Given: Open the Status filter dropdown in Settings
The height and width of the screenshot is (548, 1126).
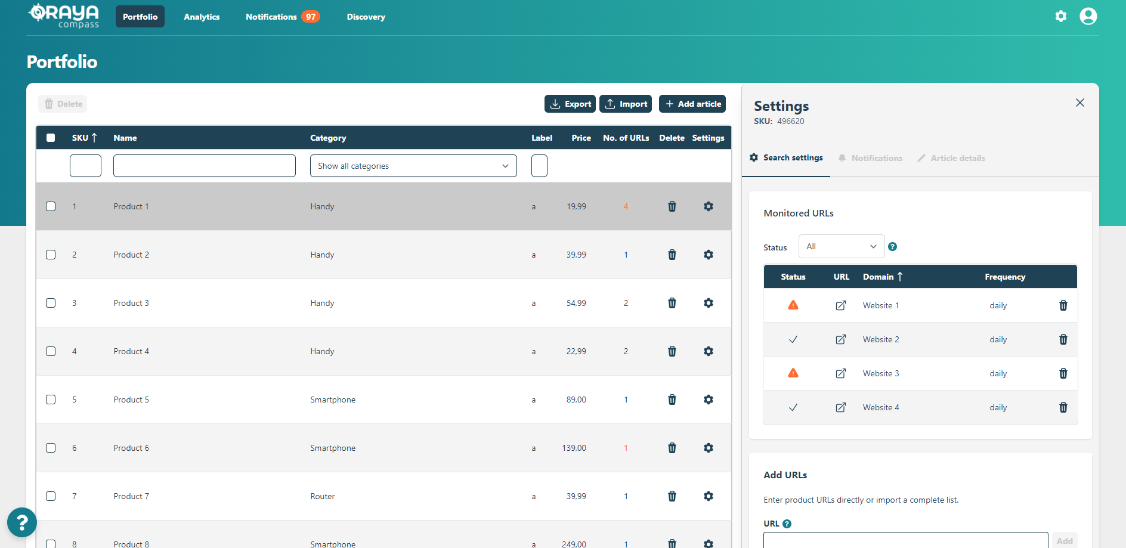Looking at the screenshot, I should click(x=841, y=246).
